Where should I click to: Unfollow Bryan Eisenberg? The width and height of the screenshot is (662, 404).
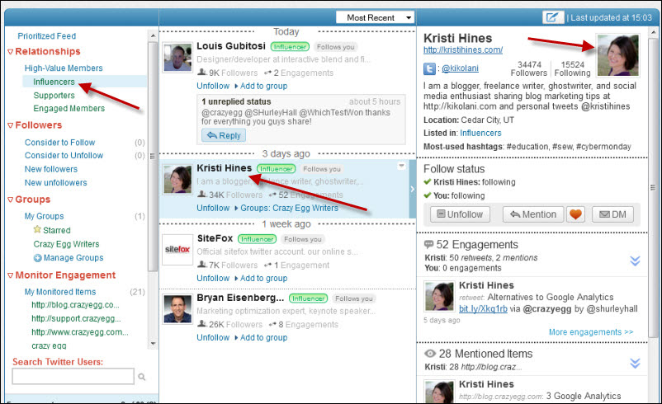[213, 338]
